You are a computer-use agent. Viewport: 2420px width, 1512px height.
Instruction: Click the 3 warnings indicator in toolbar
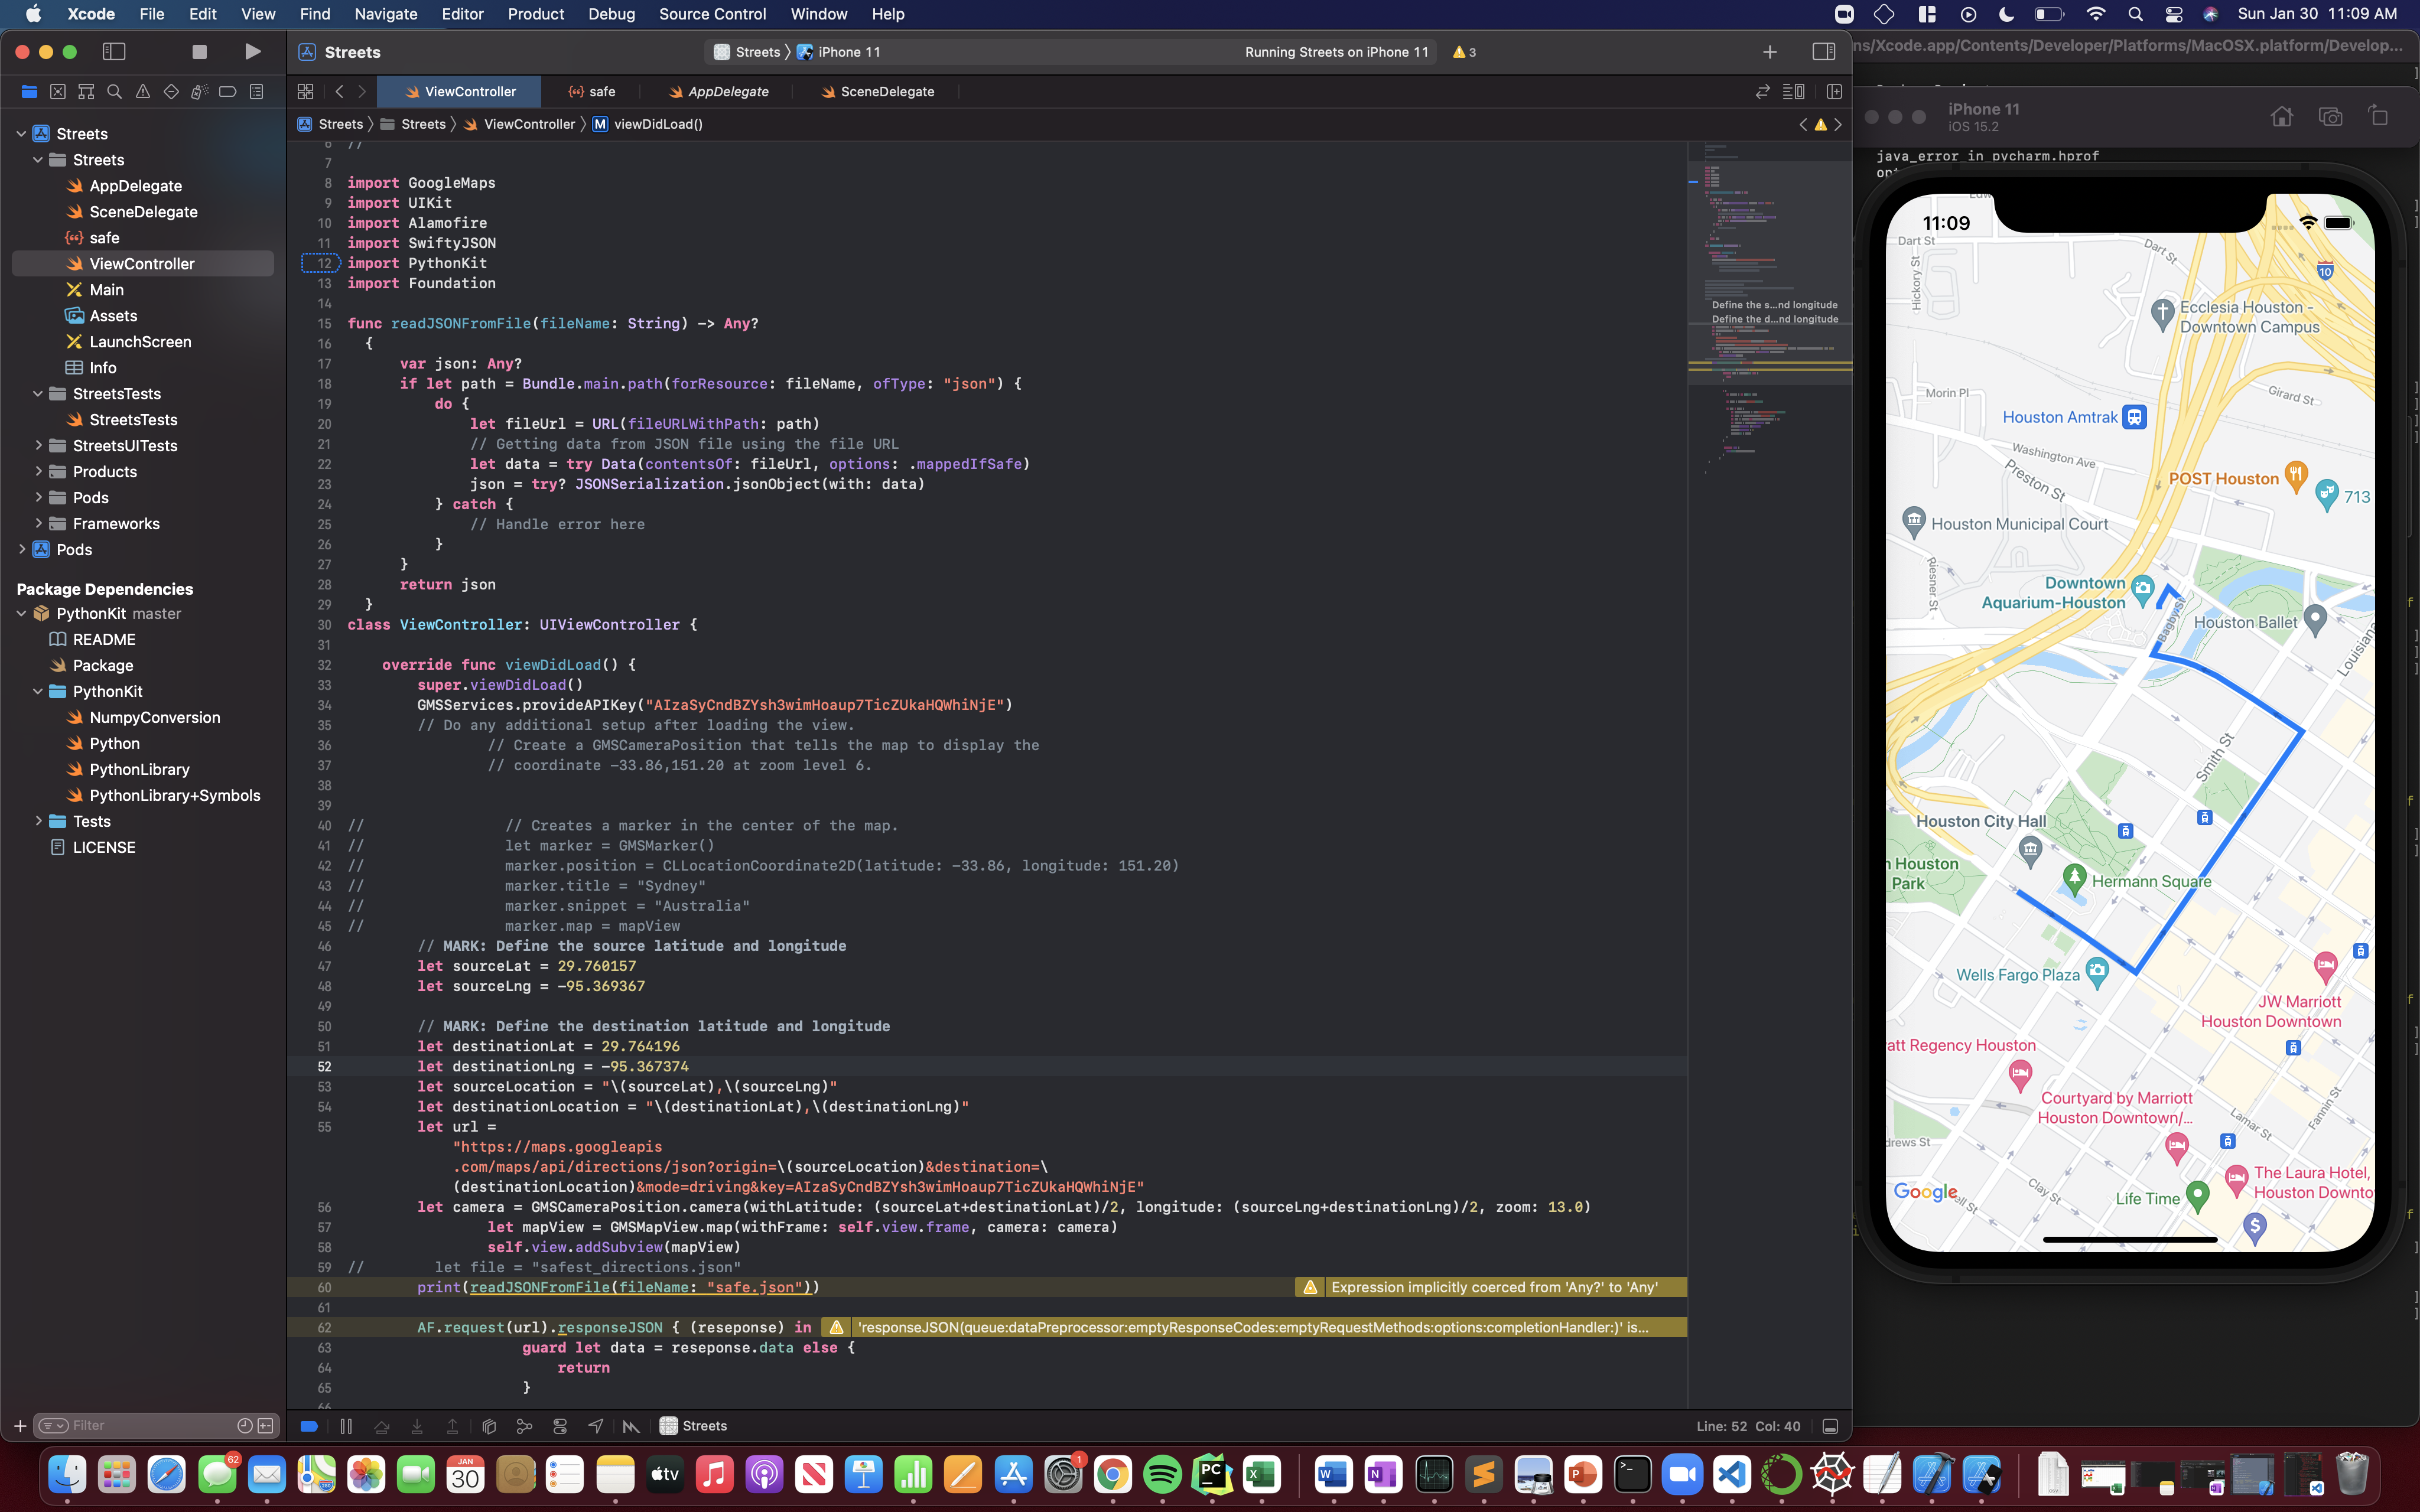pyautogui.click(x=1464, y=52)
